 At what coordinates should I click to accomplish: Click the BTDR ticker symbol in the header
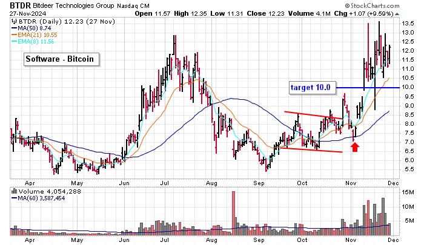[x=20, y=5]
